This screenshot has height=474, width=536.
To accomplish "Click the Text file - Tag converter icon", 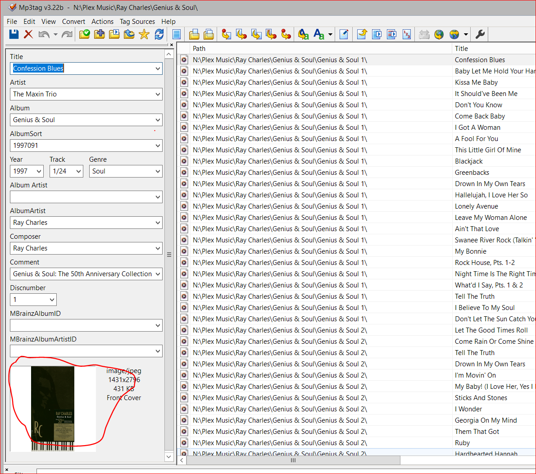I will 271,34.
